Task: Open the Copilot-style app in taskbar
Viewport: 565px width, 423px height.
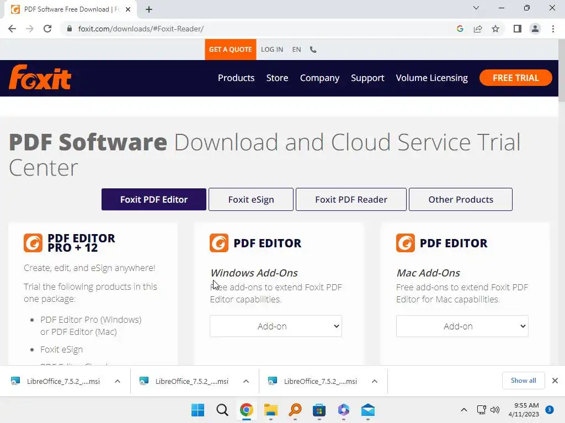Action: (x=343, y=410)
